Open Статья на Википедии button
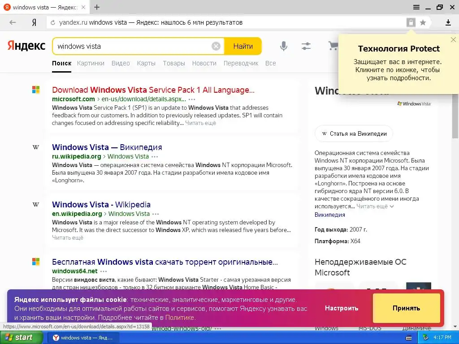This screenshot has width=459, height=344. (354, 133)
